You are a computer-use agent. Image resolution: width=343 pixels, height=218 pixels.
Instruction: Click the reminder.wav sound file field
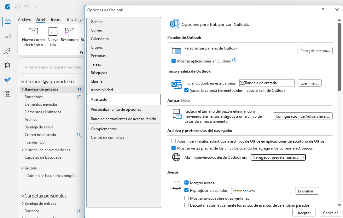coord(261,191)
